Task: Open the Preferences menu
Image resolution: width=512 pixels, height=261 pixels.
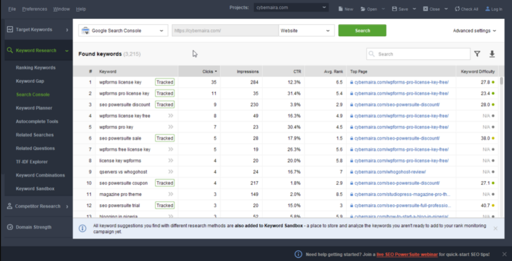Action: coord(34,9)
